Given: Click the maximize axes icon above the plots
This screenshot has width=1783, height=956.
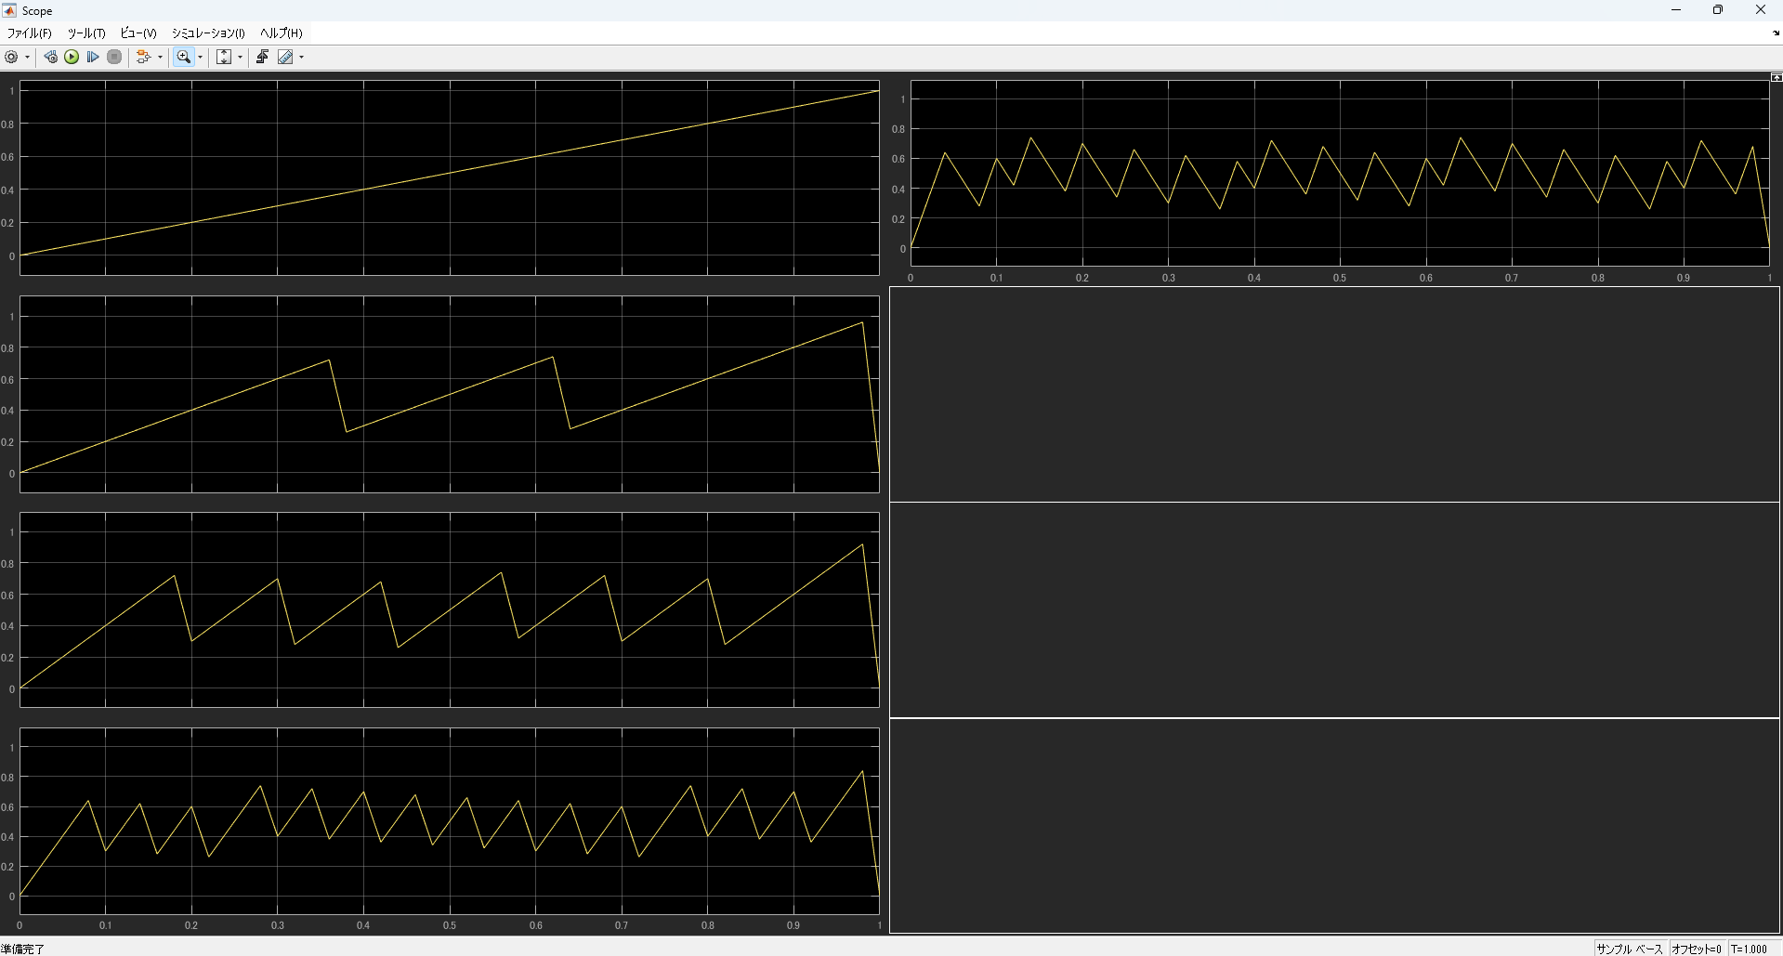Looking at the screenshot, I should [x=1776, y=77].
